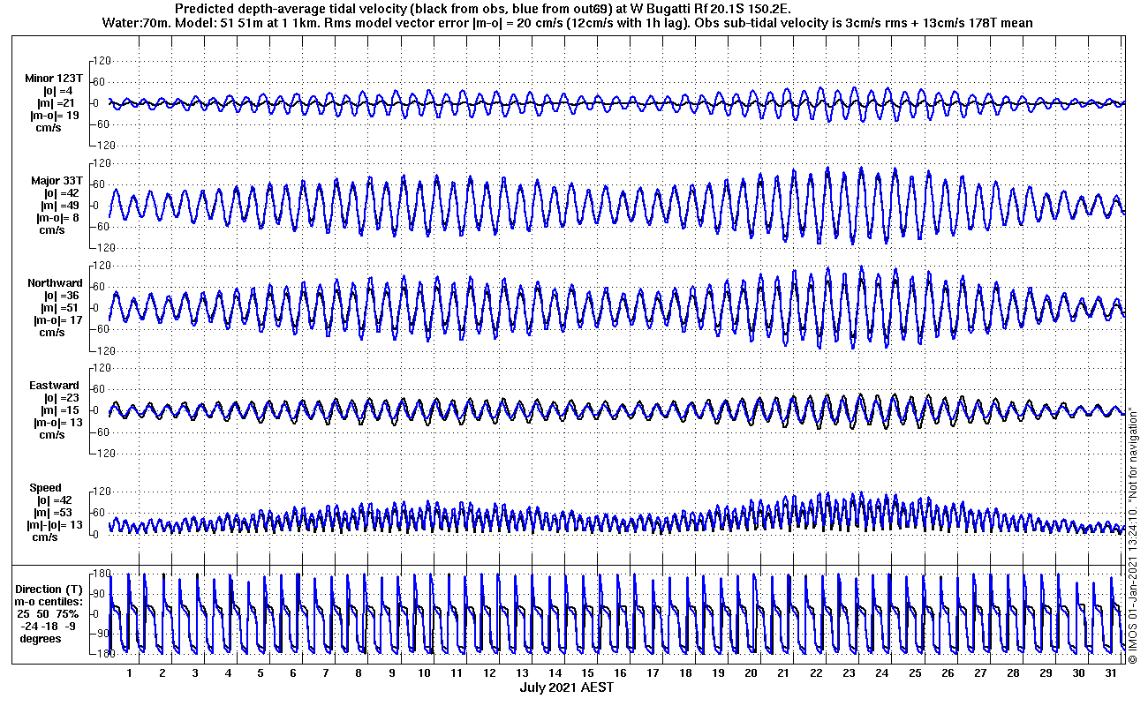Click day '25' on the date axis
This screenshot has width=1148, height=706.
click(x=915, y=672)
